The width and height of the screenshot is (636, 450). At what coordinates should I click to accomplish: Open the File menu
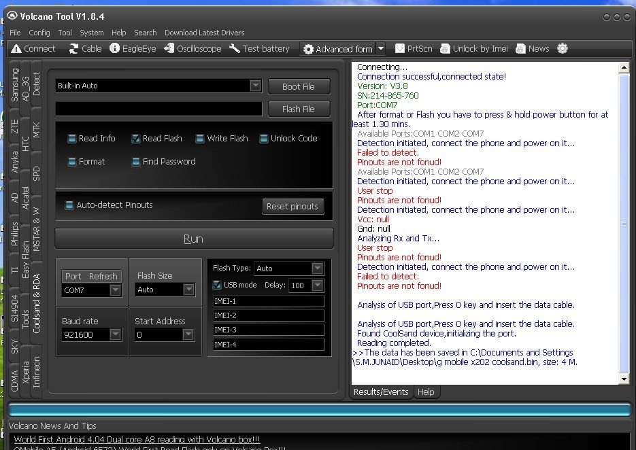tap(15, 33)
